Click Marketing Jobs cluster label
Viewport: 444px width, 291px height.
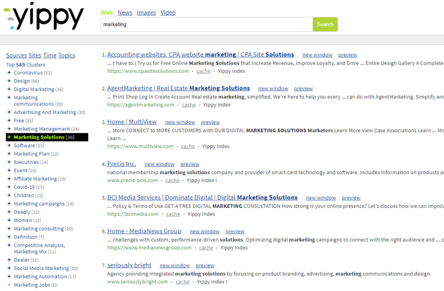pos(32,285)
